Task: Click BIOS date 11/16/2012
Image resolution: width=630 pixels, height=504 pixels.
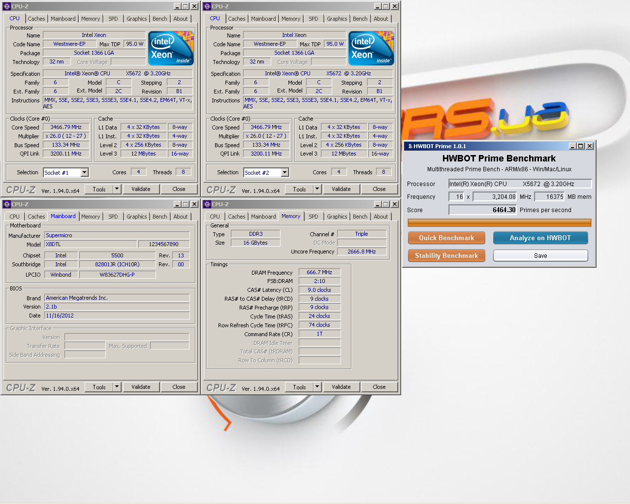Action: (117, 315)
